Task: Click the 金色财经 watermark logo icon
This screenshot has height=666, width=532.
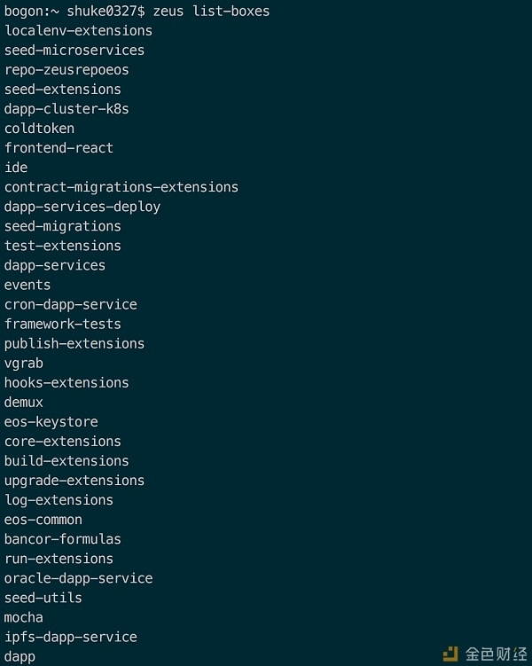Action: [450, 654]
